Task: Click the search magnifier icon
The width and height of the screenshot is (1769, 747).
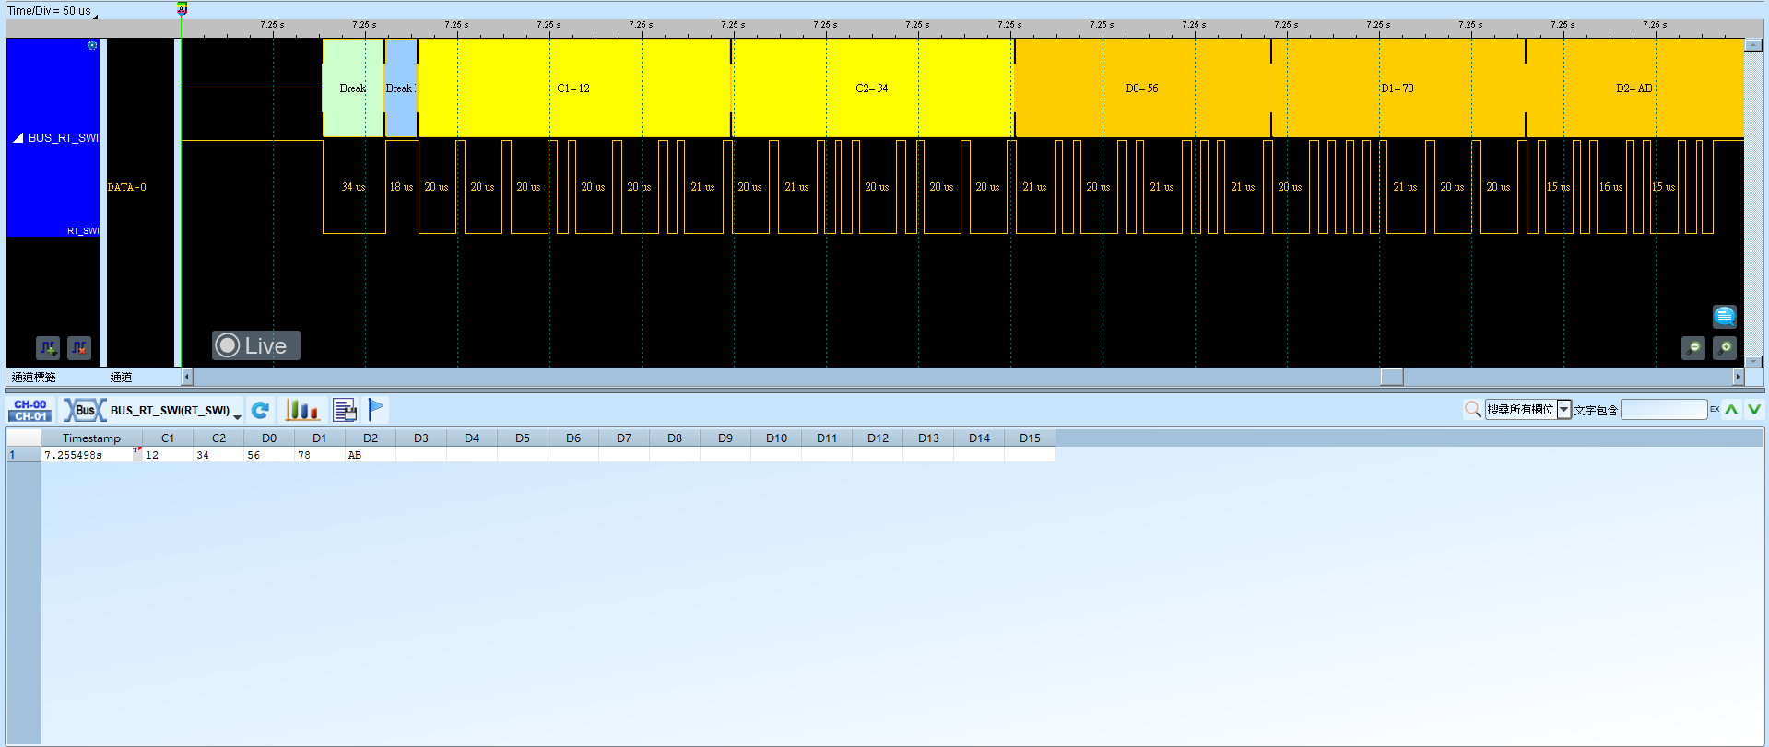Action: click(x=1472, y=409)
